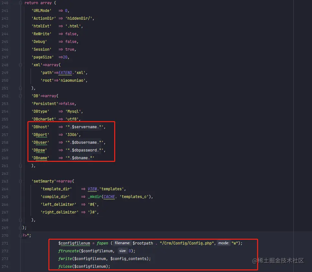Click the ftruncate function name
The image size is (312, 272).
pos(68,251)
